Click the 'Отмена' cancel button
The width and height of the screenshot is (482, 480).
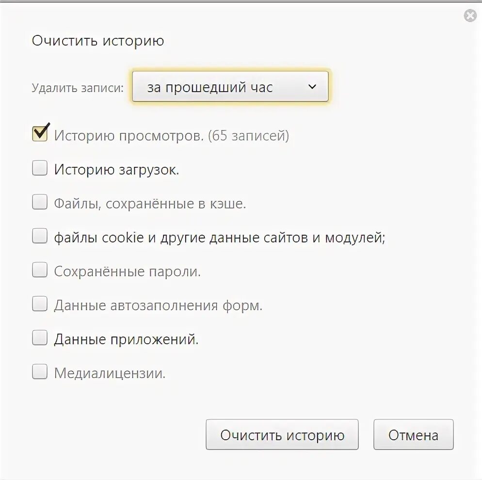[x=413, y=435]
